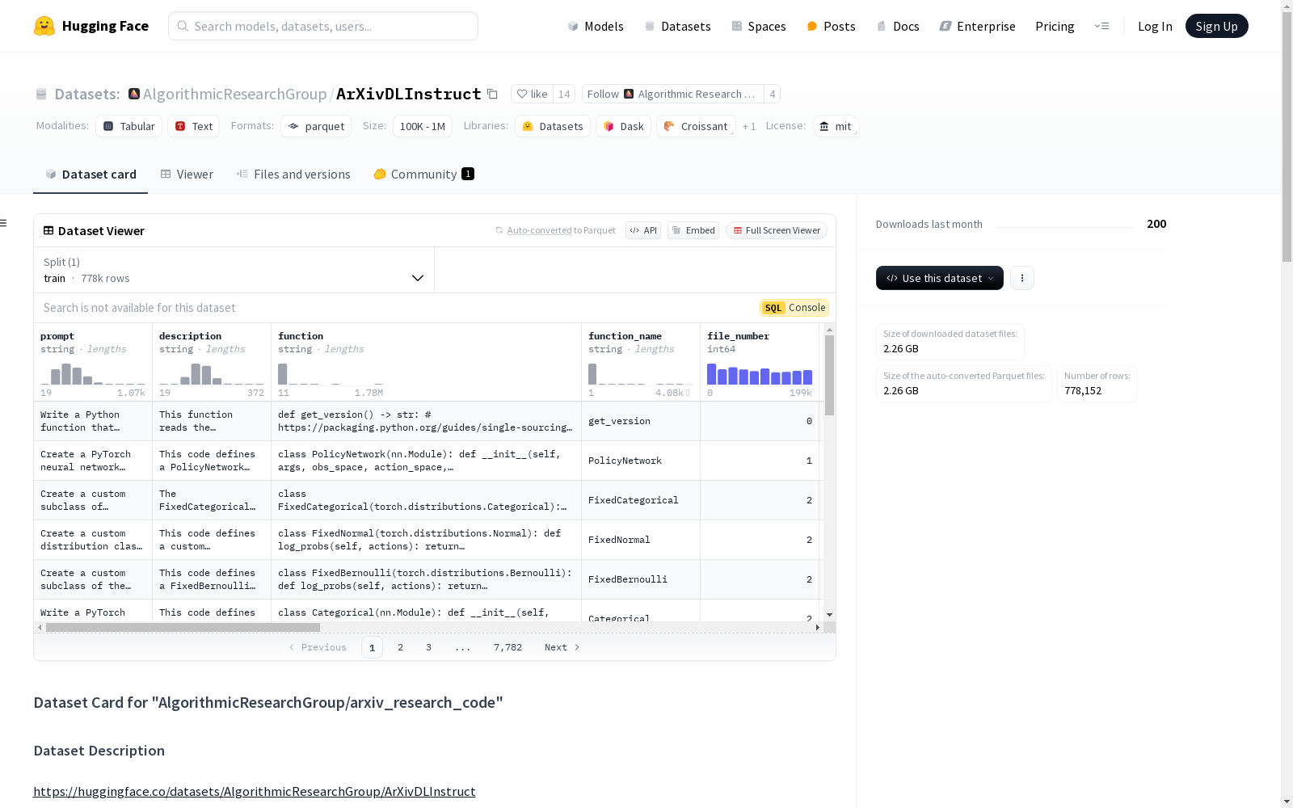Show the +1 more libraries

(x=749, y=126)
